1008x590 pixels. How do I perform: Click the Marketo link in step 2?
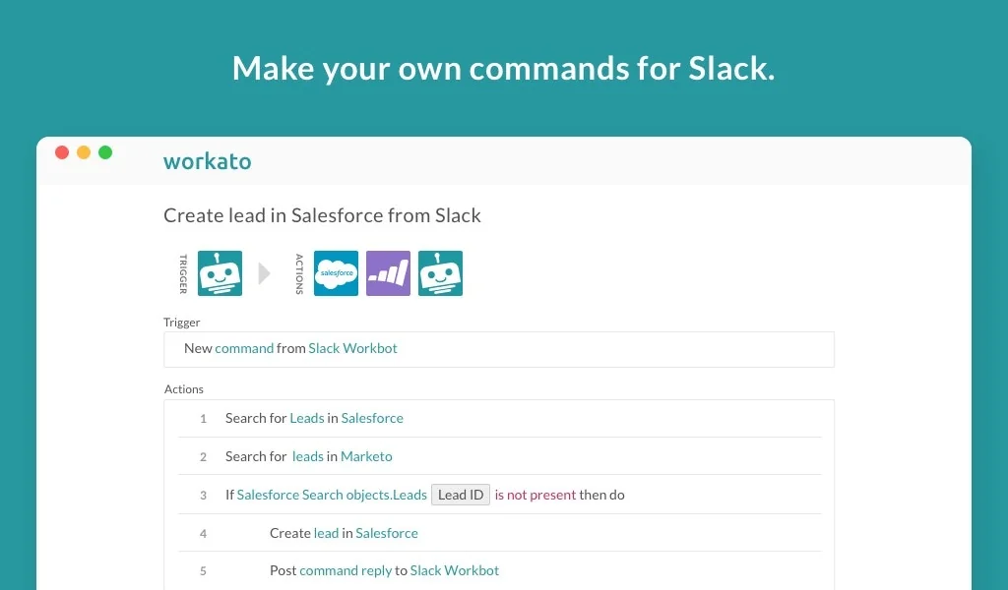[366, 456]
